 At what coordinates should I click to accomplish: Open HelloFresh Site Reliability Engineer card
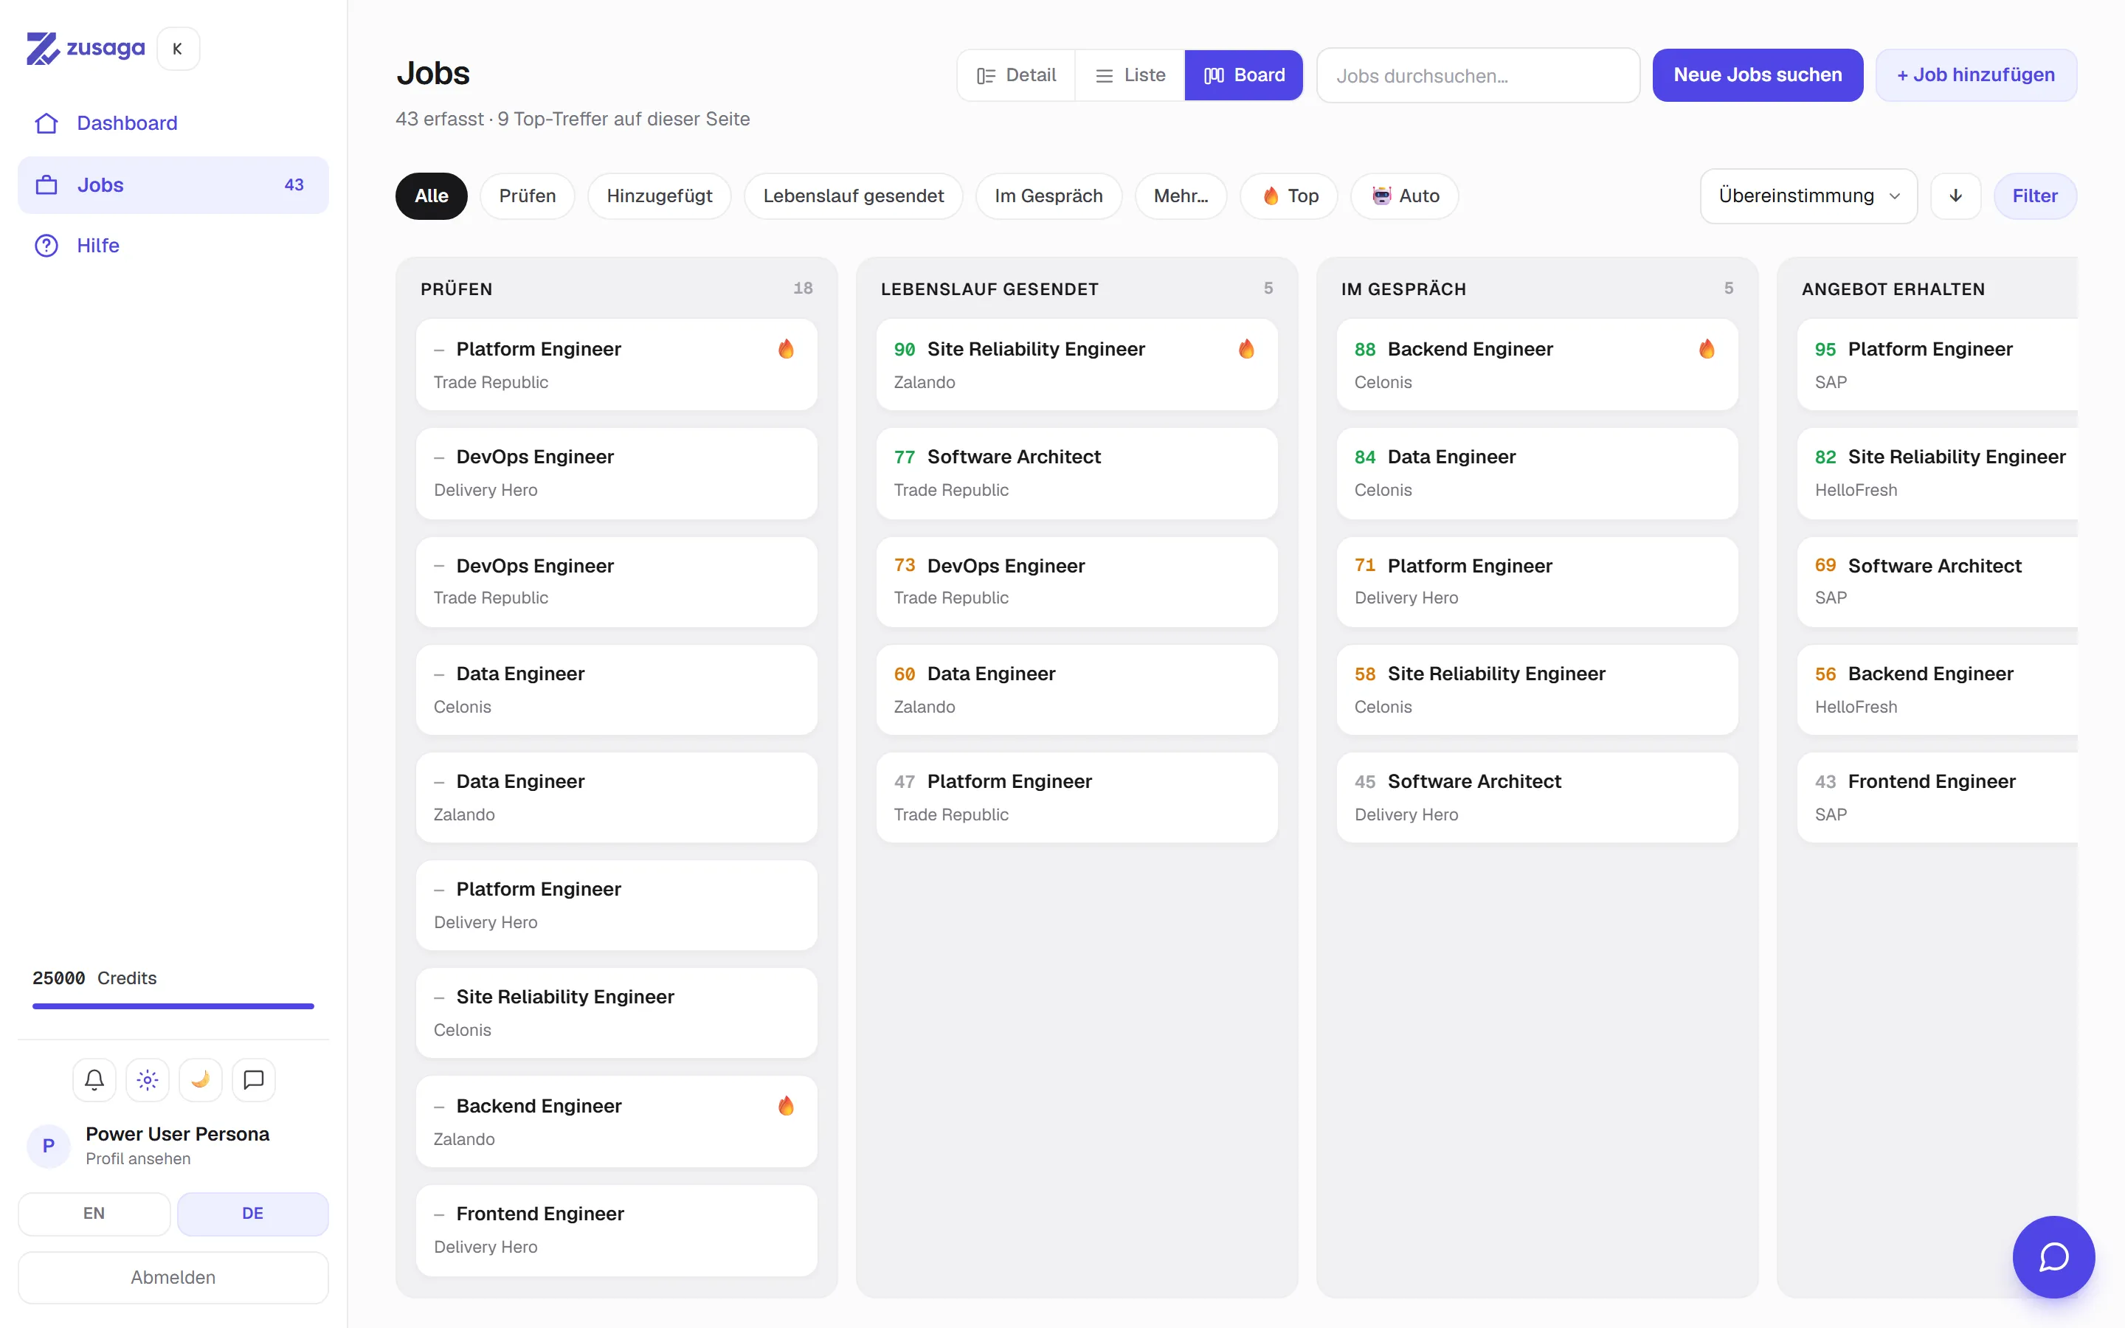pos(1937,474)
